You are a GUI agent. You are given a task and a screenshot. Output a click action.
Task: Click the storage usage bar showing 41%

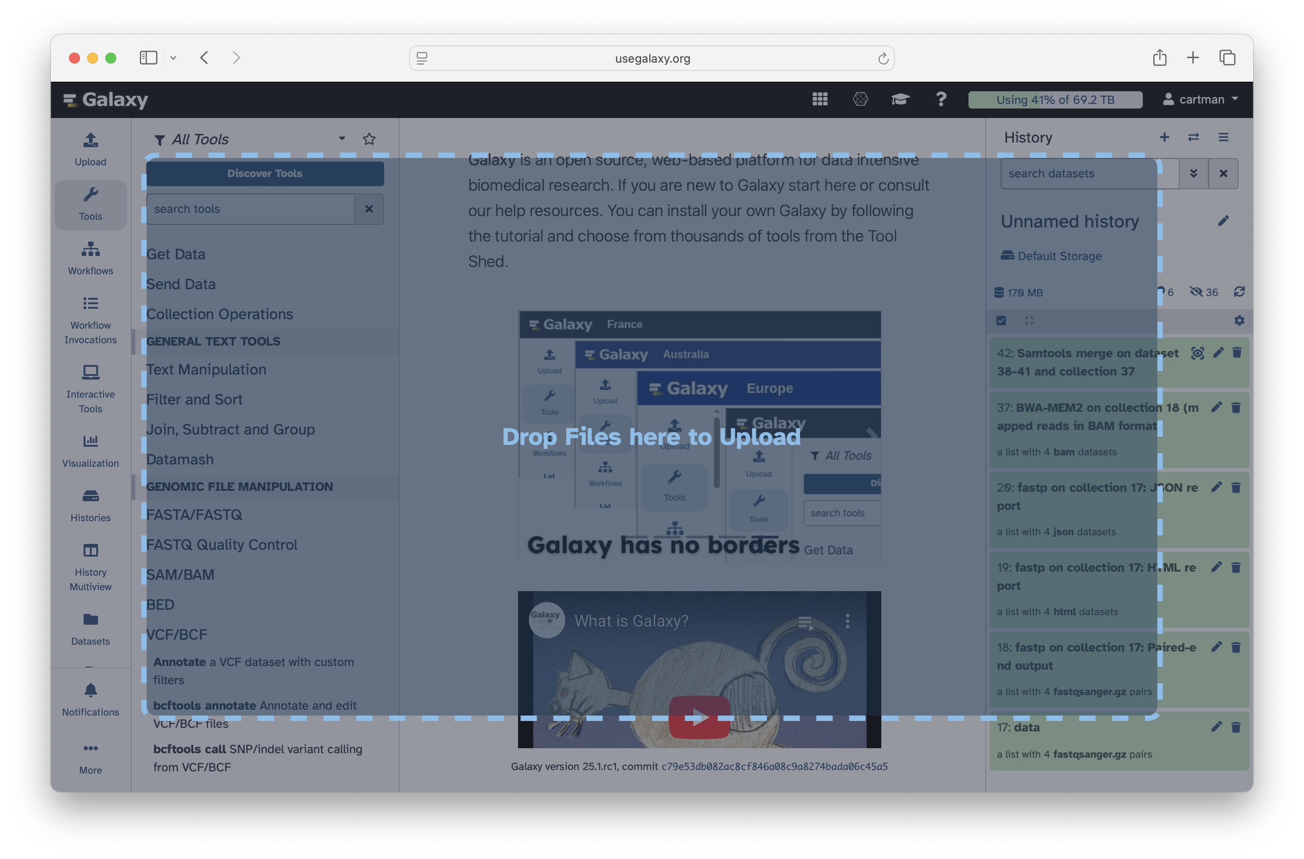1055,99
